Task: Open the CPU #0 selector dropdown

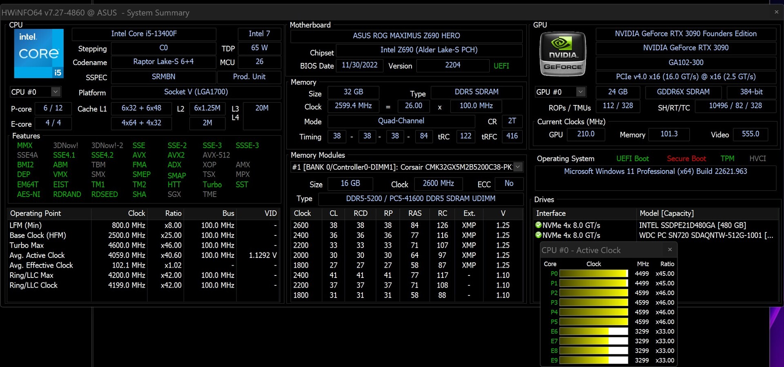Action: (x=56, y=92)
